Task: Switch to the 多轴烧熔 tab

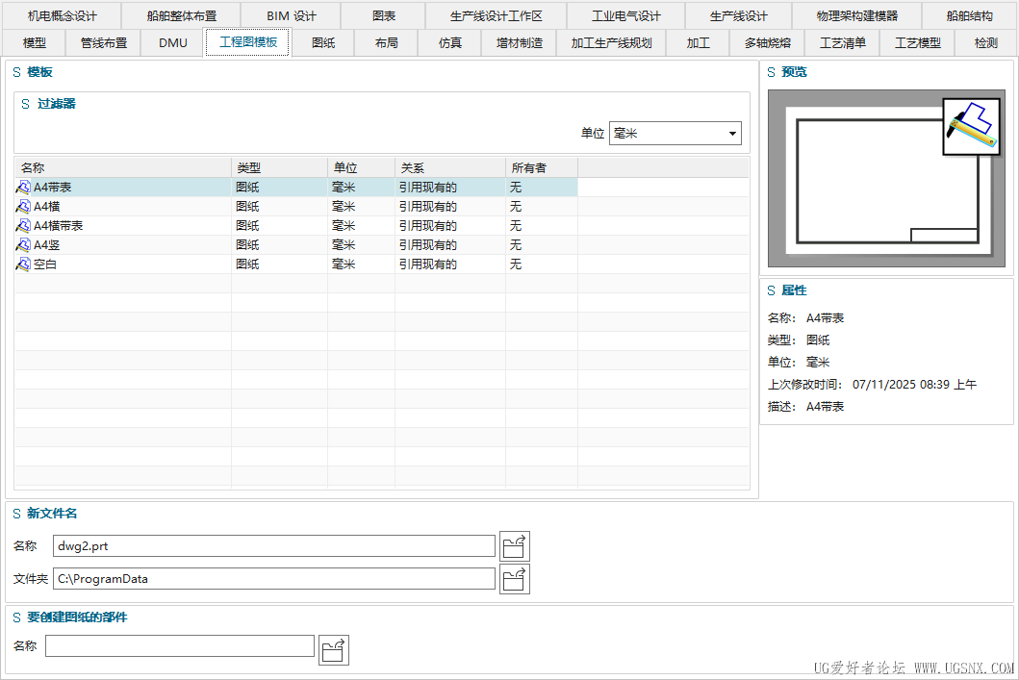Action: pyautogui.click(x=768, y=43)
